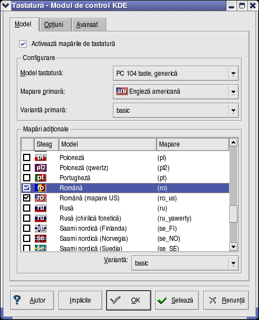259x320 pixels.
Task: Open the bottom 'Variantă' dropdown
Action: pos(185,263)
